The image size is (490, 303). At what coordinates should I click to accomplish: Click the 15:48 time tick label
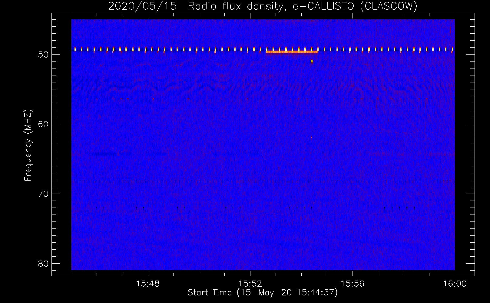[148, 284]
